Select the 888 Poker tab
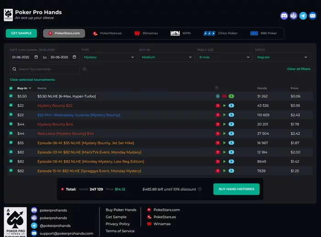The image size is (321, 237). click(264, 33)
